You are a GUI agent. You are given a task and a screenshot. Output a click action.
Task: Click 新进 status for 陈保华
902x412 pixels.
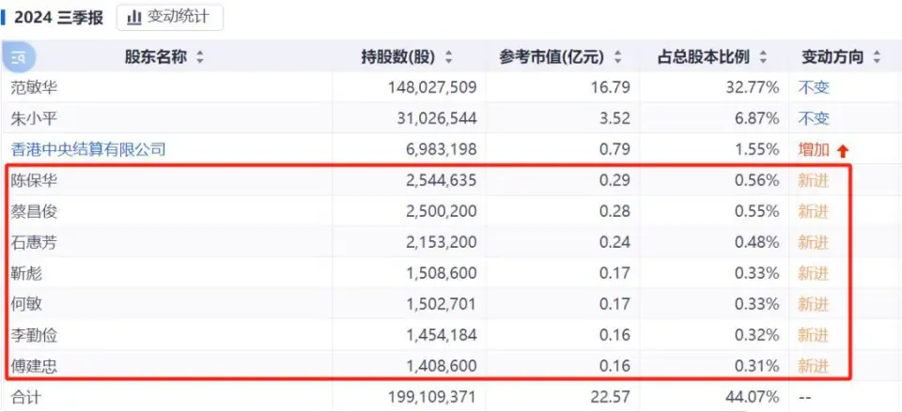pyautogui.click(x=814, y=180)
